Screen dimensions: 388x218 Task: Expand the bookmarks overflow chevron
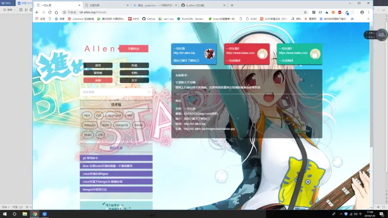pyautogui.click(x=368, y=19)
